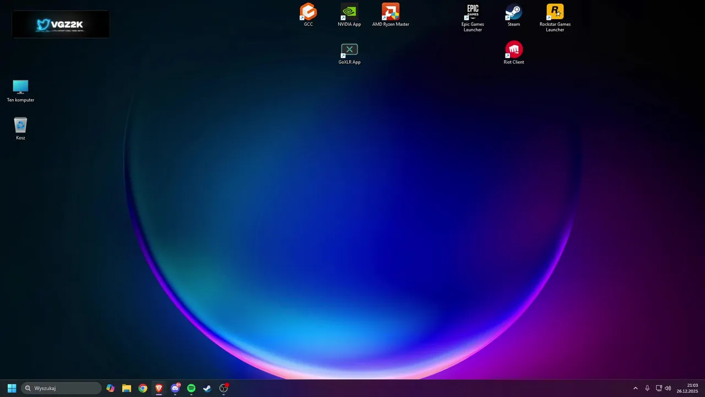
Task: Open Steam from the taskbar
Action: coord(207,388)
